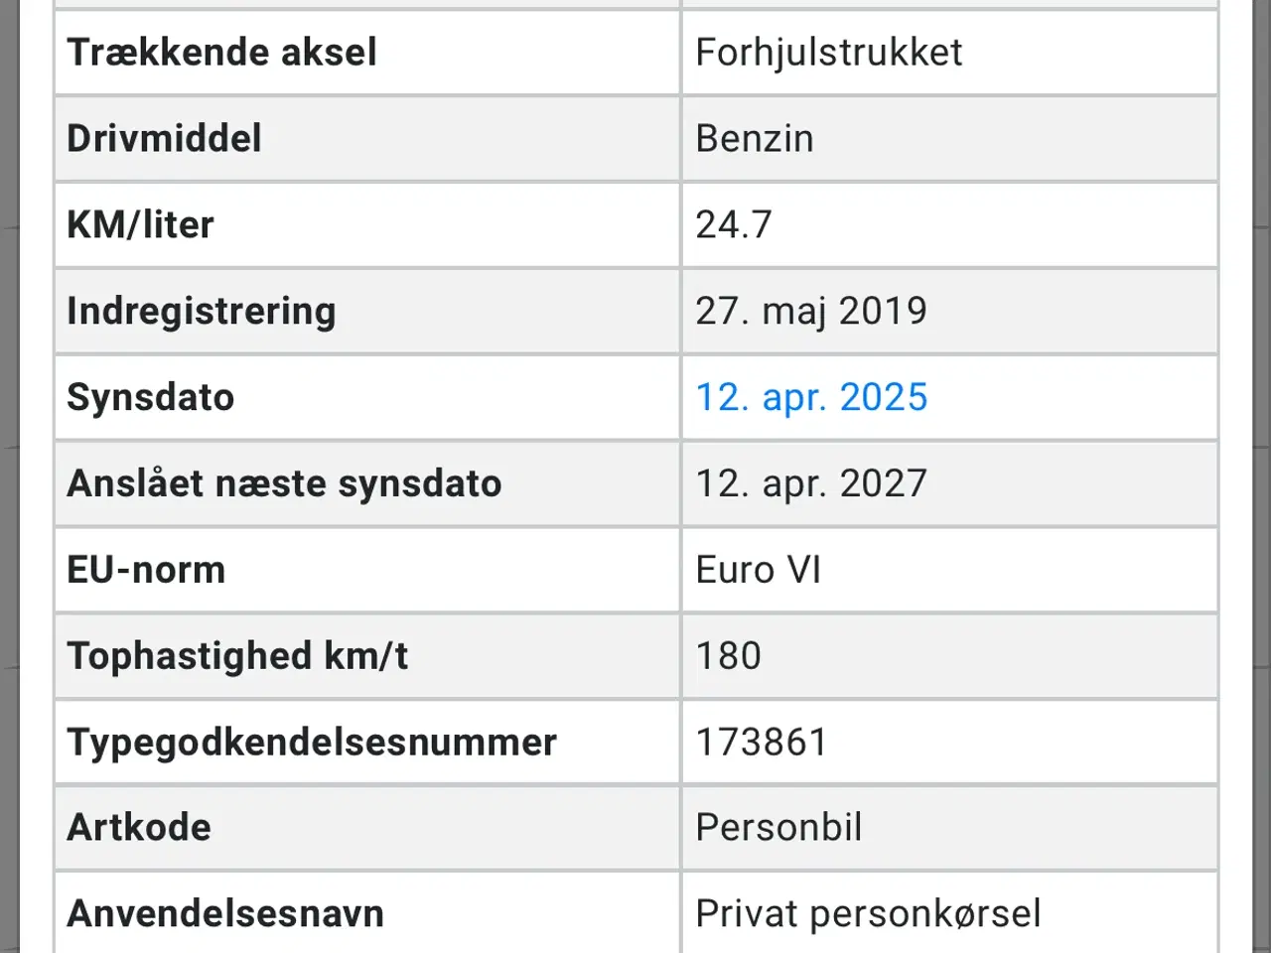
Task: Select the Euro VI value
Action: pyautogui.click(x=758, y=570)
